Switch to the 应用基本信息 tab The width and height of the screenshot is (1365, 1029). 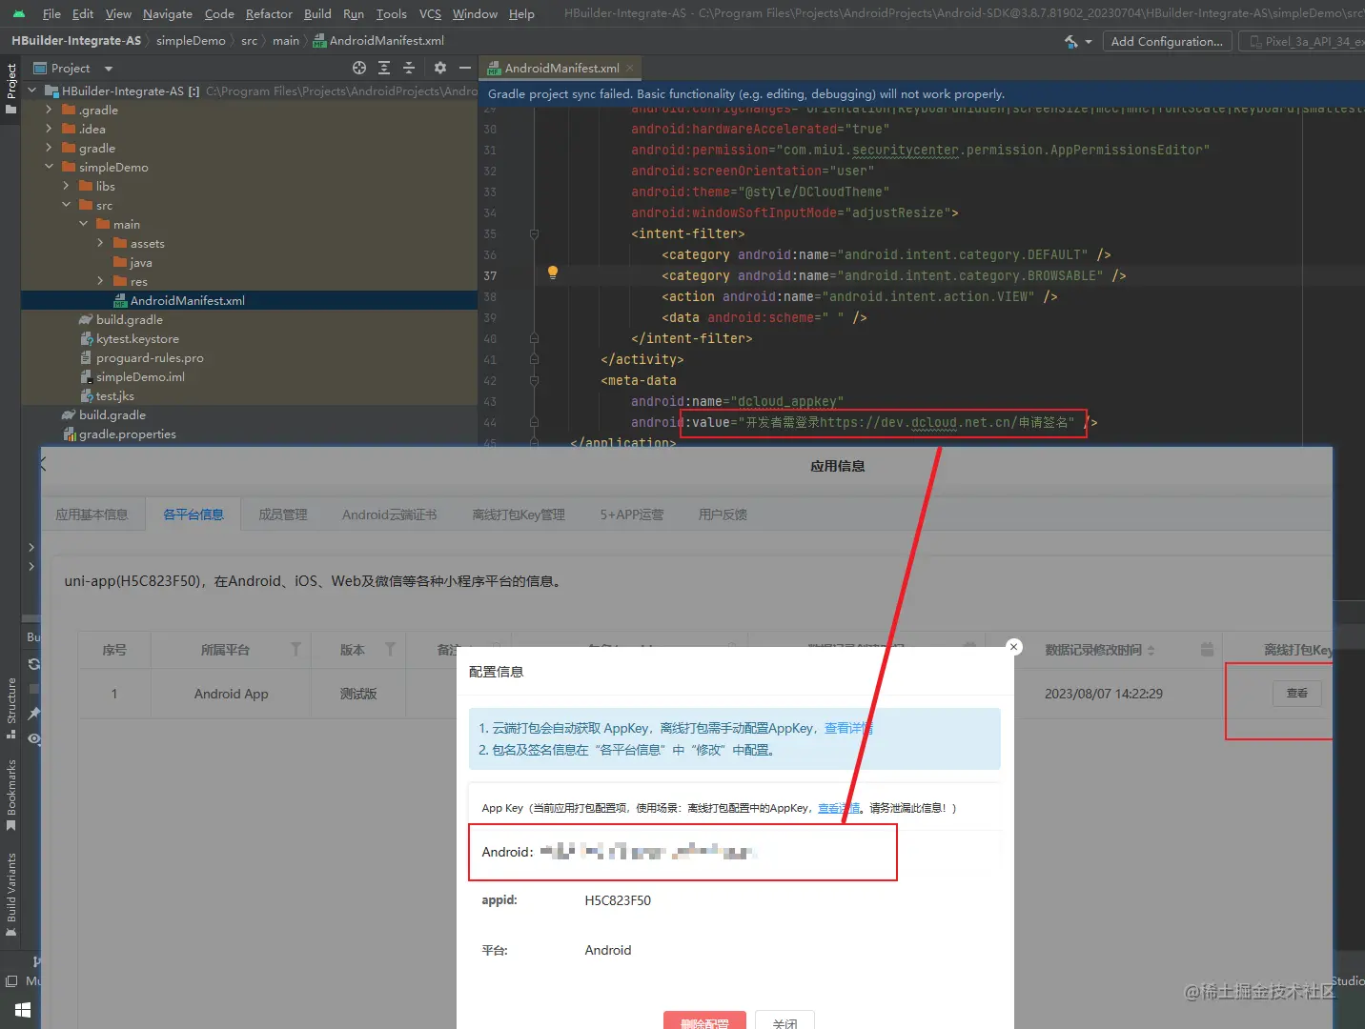pos(92,514)
